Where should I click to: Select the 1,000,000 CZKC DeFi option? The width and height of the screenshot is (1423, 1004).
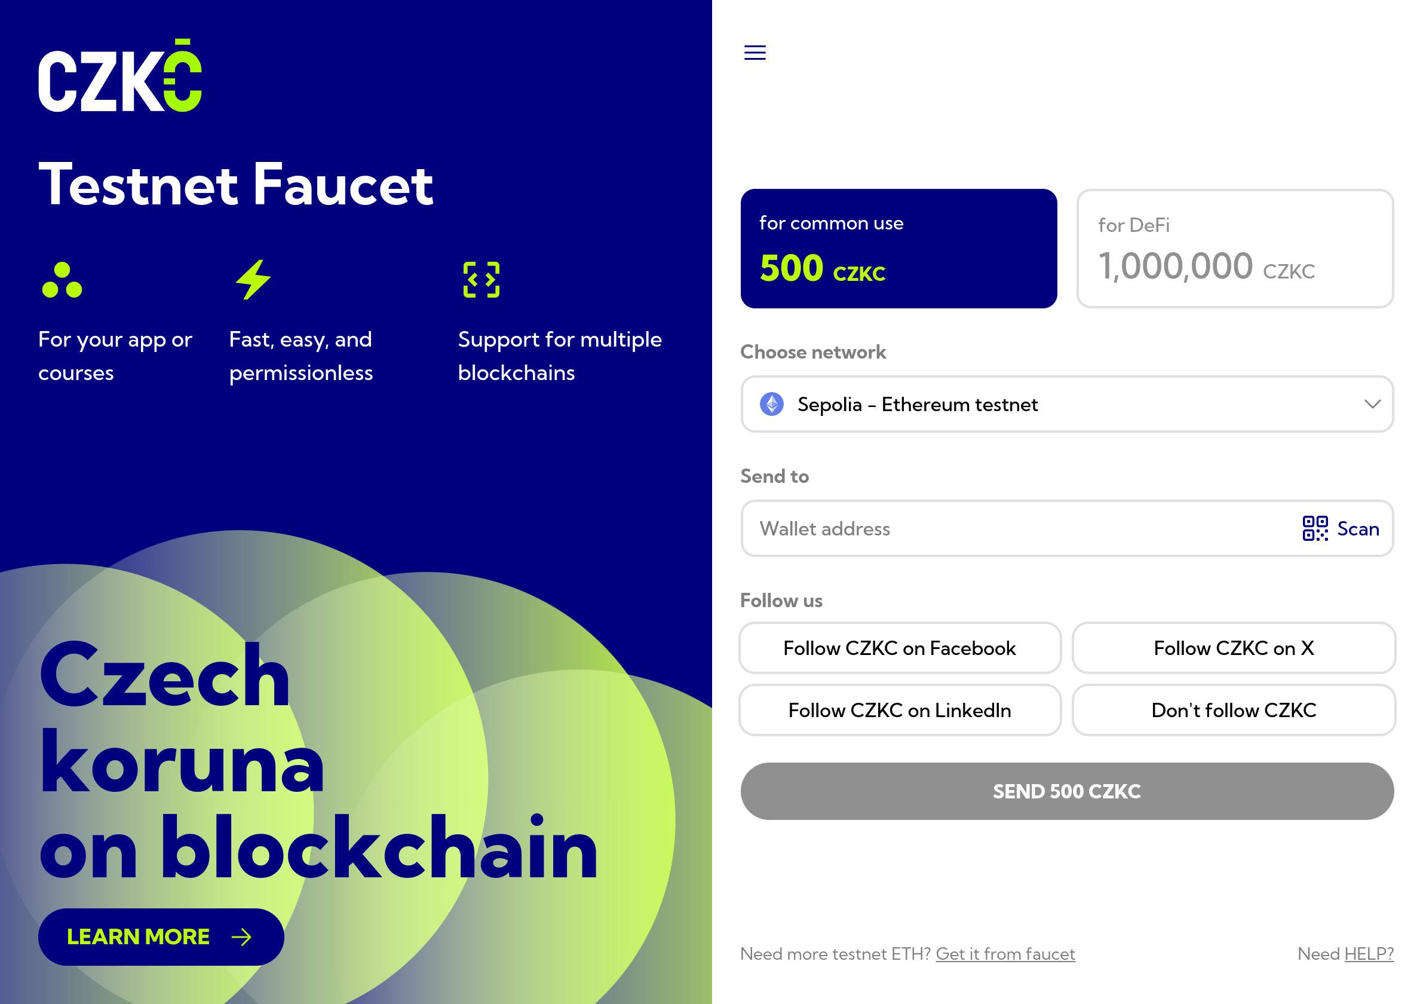[1235, 249]
